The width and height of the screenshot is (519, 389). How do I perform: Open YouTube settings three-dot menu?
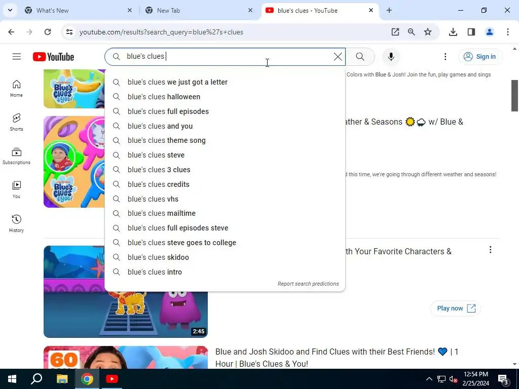[x=445, y=57]
